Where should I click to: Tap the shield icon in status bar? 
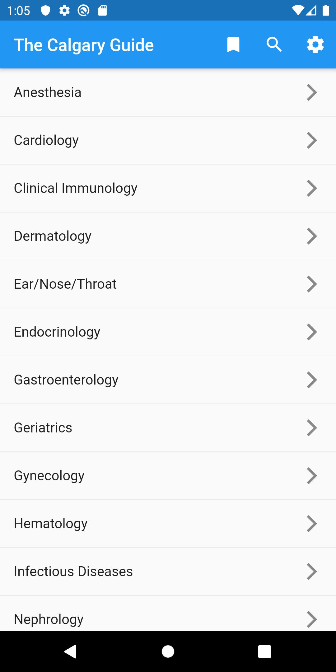tap(45, 11)
